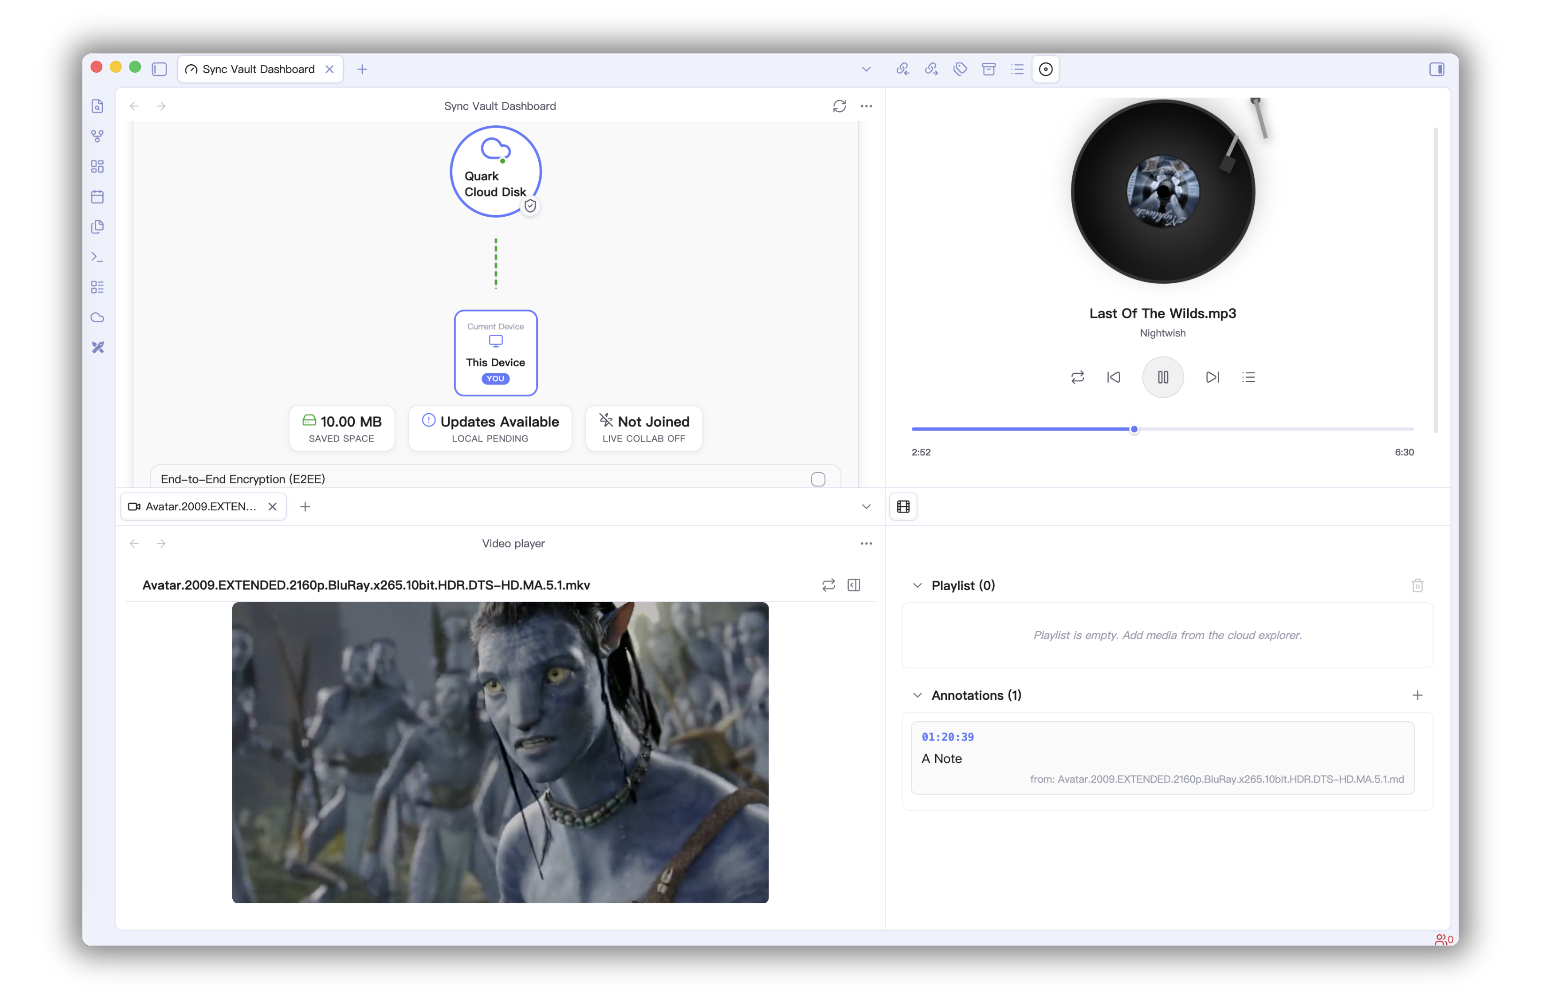Image resolution: width=1541 pixels, height=999 pixels.
Task: Open command palette terminal icon
Action: tap(98, 257)
